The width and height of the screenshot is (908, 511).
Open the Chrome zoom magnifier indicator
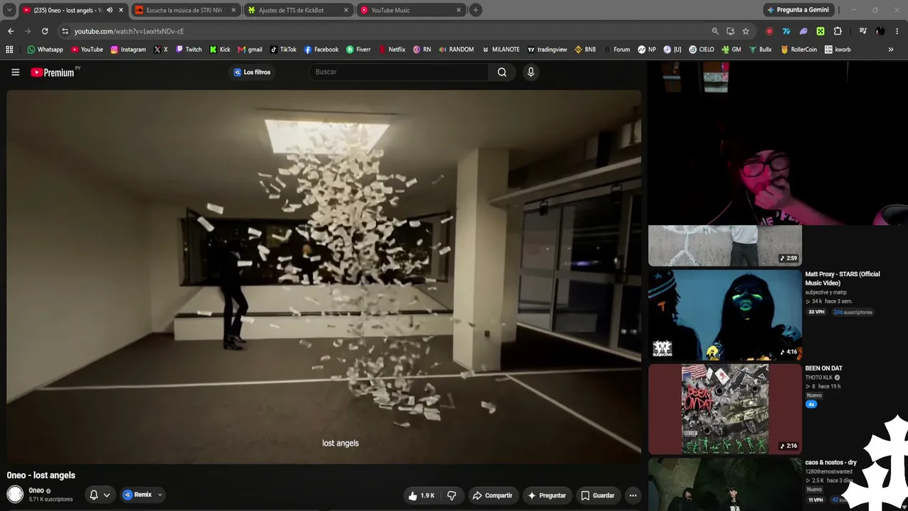(715, 31)
